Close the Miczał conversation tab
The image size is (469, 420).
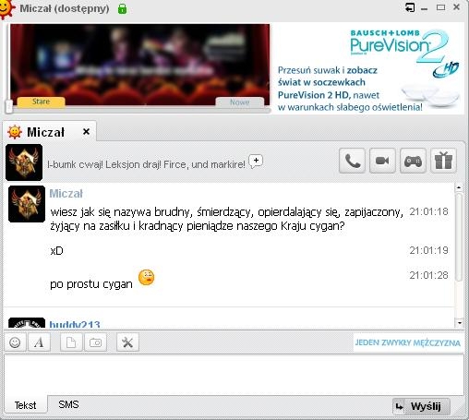[x=87, y=132]
